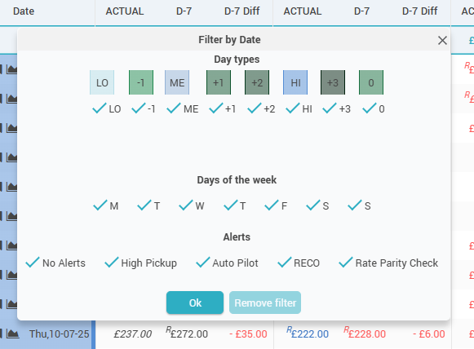Viewport: 474px width, 349px height.
Task: Select the -1 day type swatch
Action: click(141, 82)
